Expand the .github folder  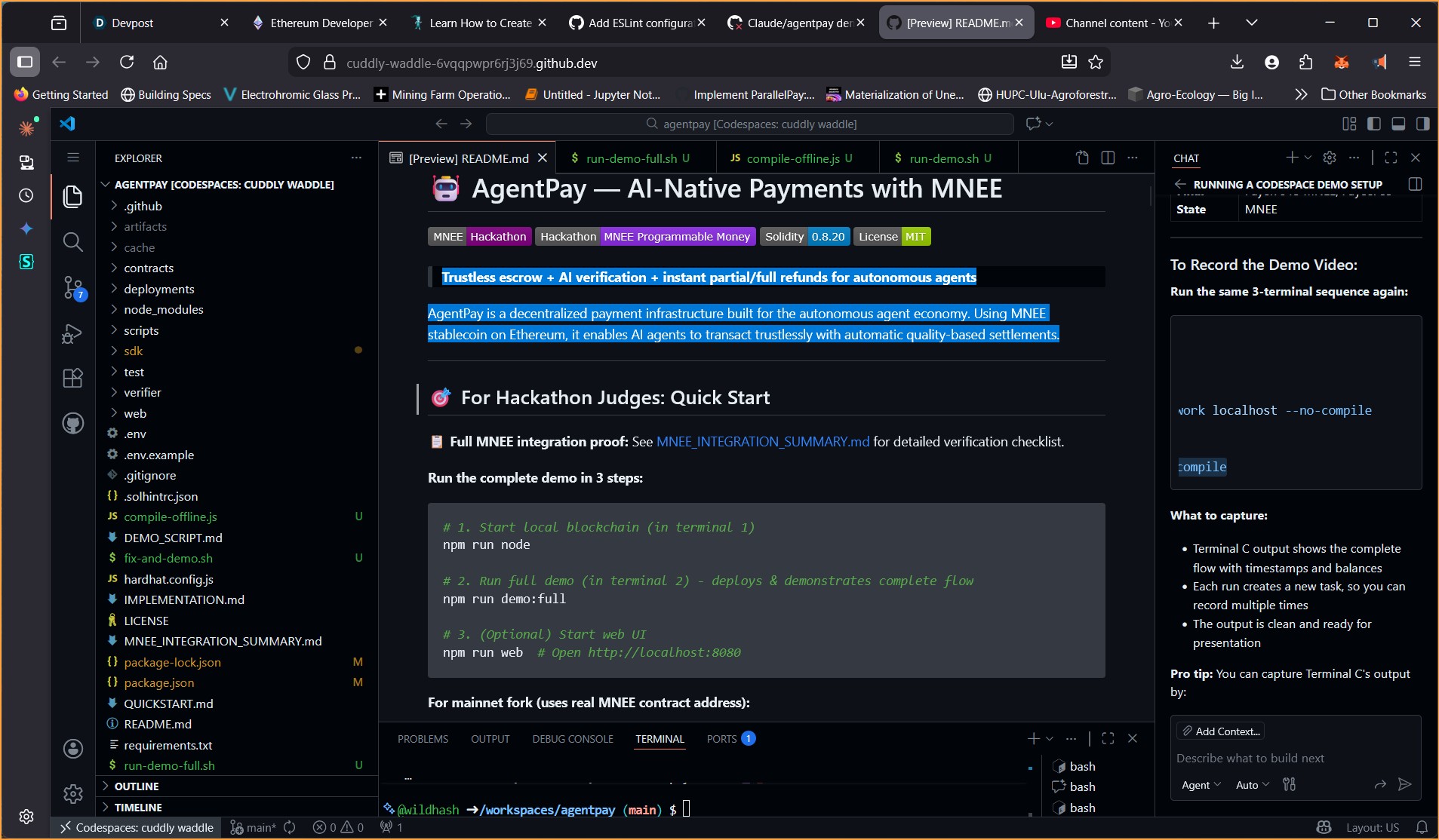point(237,206)
